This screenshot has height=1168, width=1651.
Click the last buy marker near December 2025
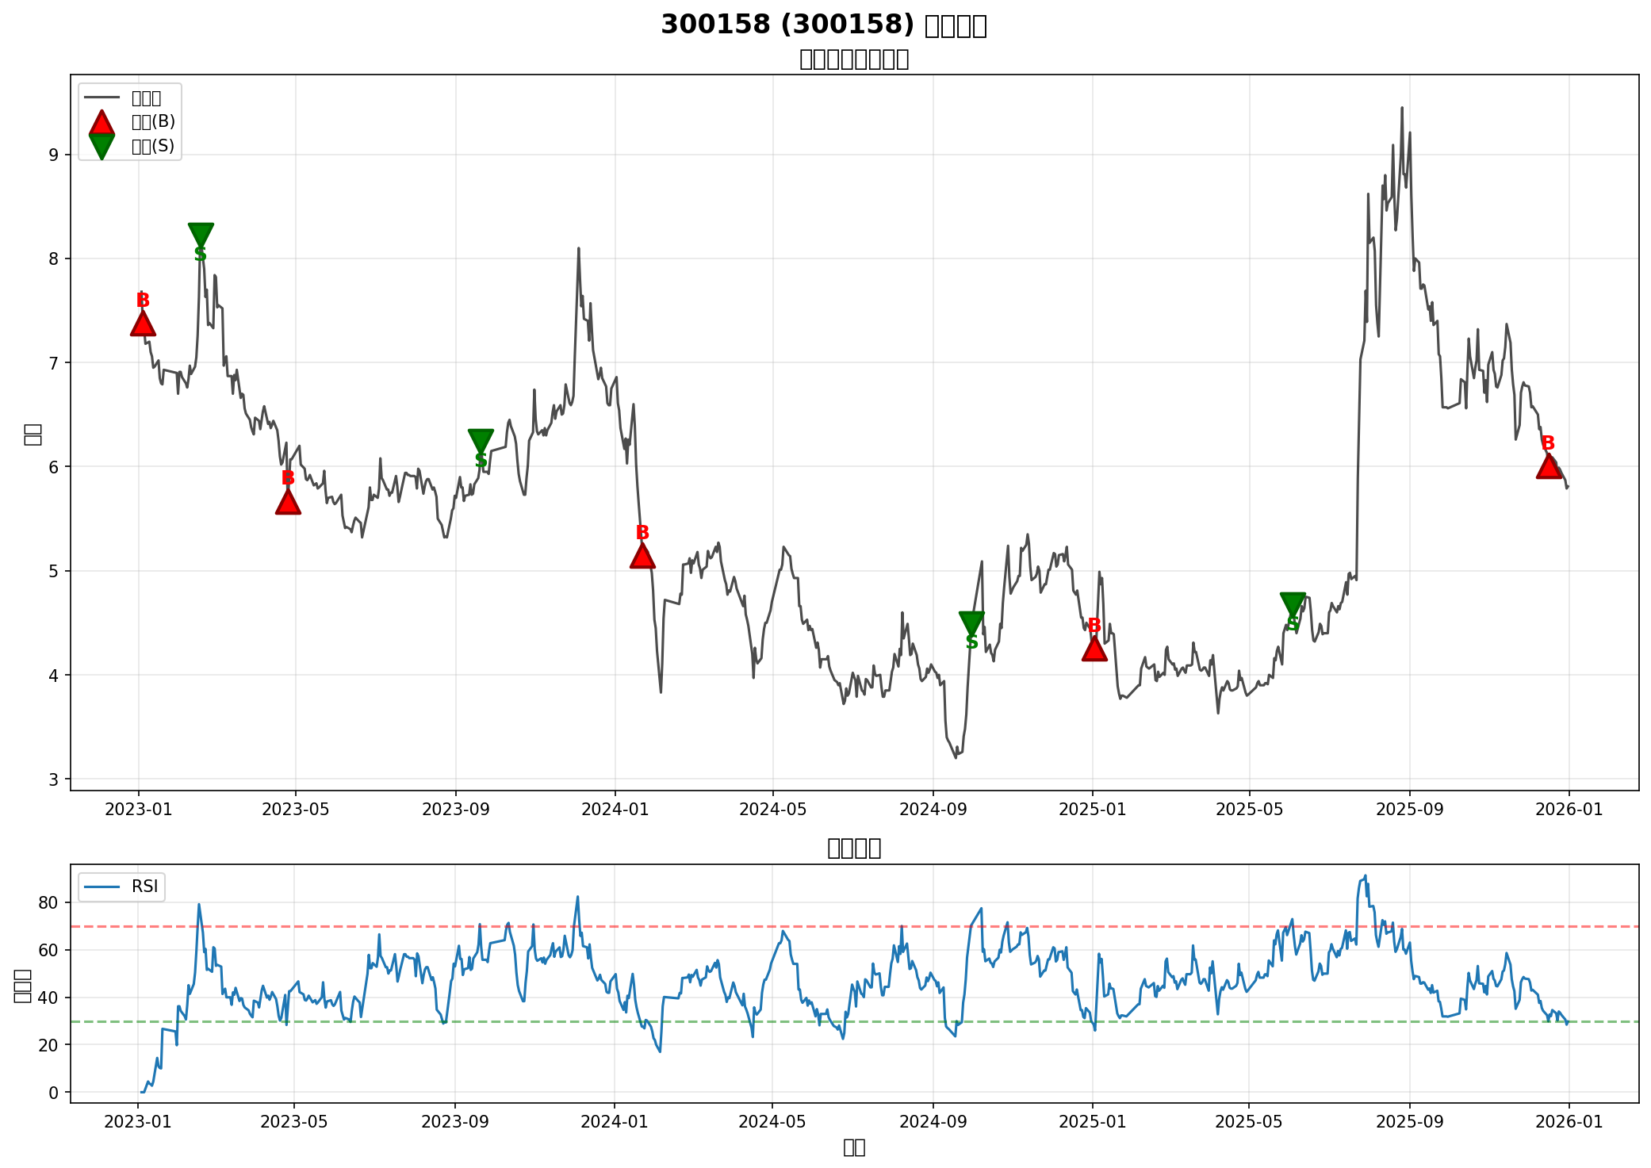pyautogui.click(x=1549, y=466)
